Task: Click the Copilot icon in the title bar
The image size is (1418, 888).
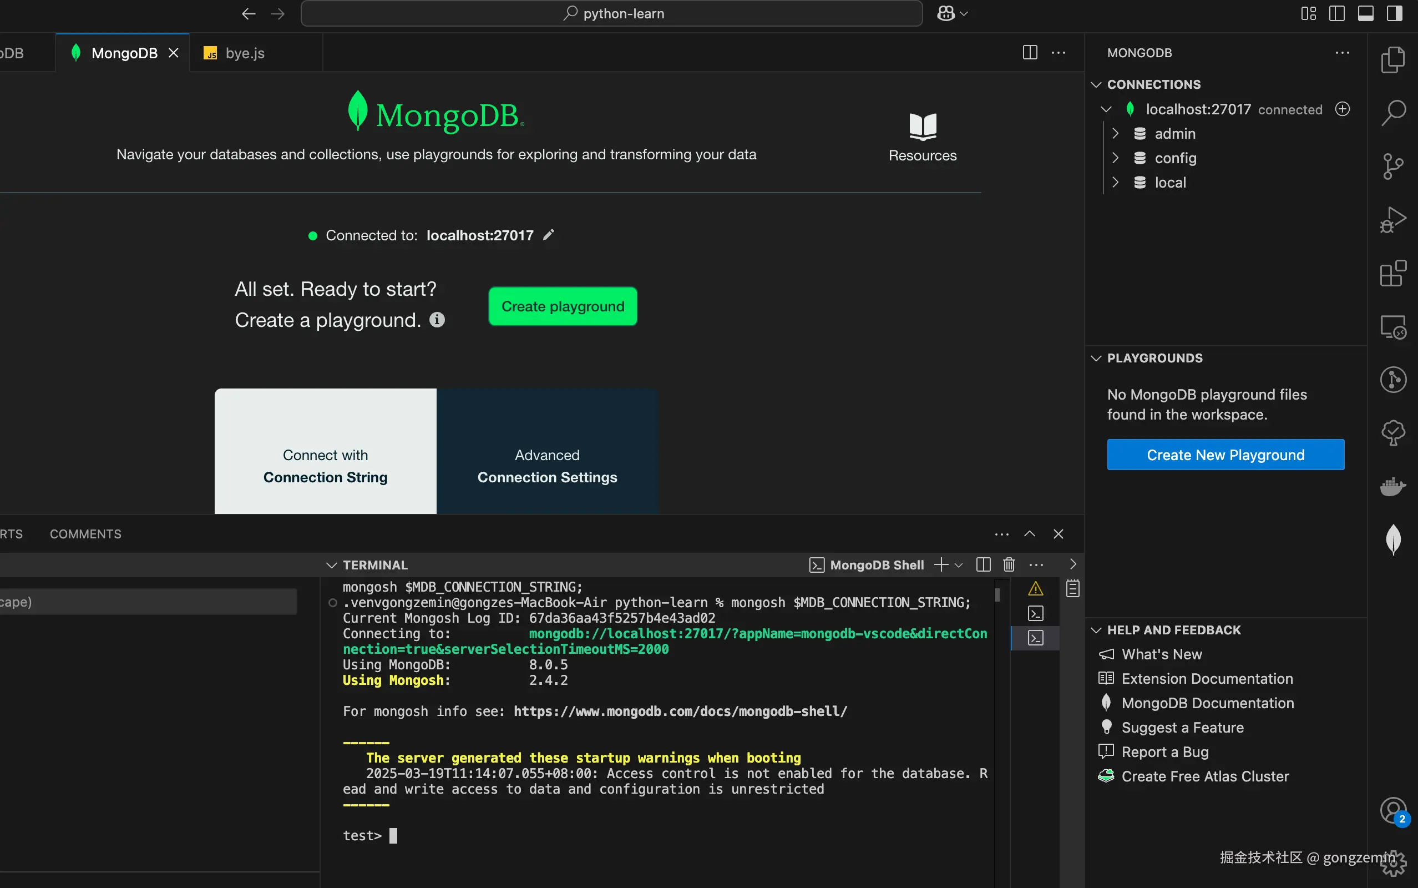Action: (x=945, y=13)
